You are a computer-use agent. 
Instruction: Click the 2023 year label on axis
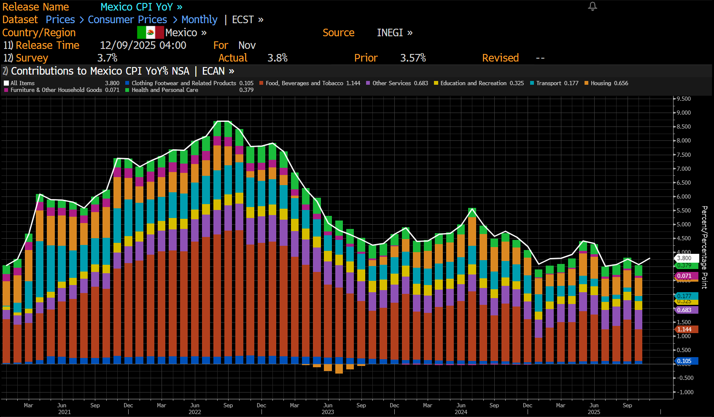(x=328, y=412)
